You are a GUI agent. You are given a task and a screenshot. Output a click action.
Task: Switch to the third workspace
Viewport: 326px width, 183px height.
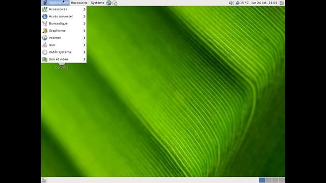coord(275,180)
